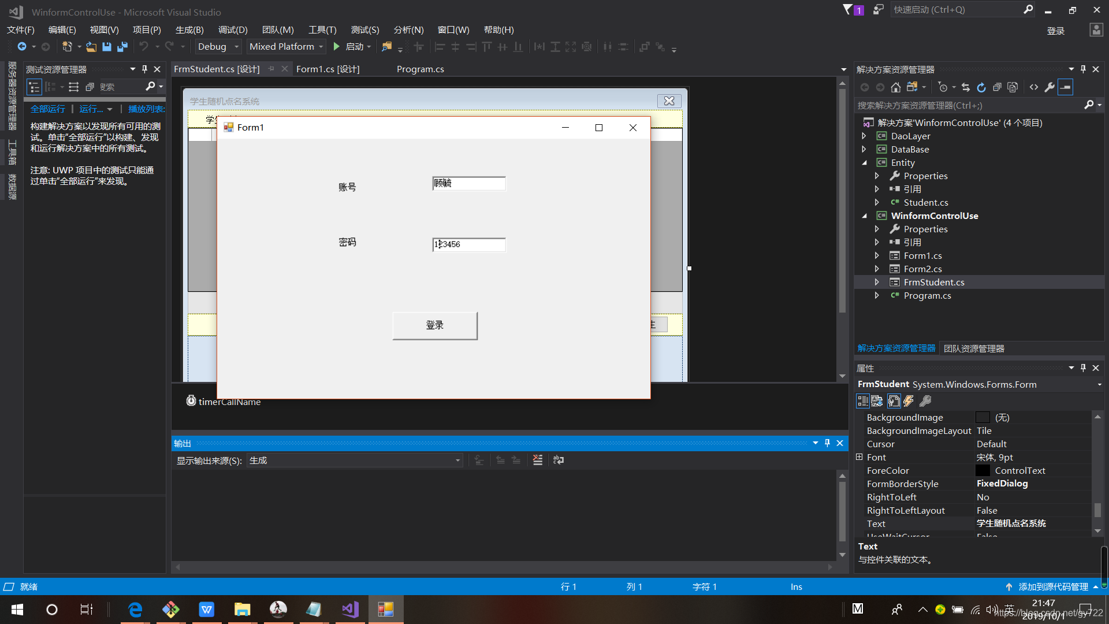This screenshot has height=624, width=1109.
Task: Click the Collapse All icon in Solution Explorer
Action: click(x=997, y=87)
